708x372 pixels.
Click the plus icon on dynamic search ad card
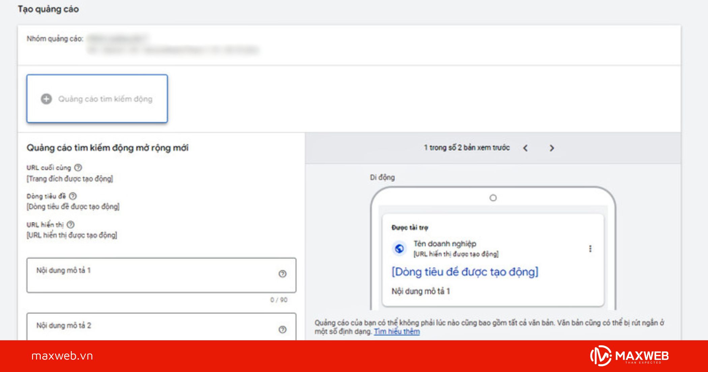pyautogui.click(x=47, y=99)
